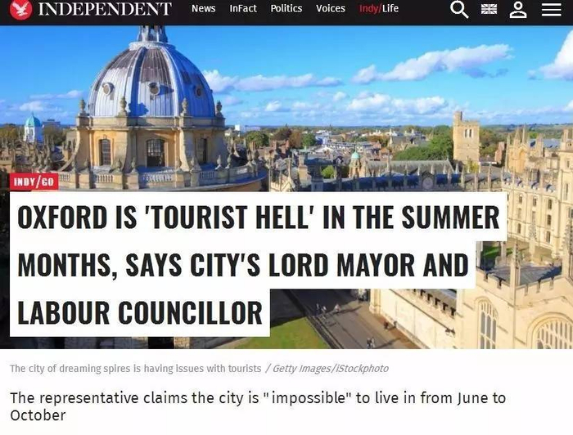
Task: Click the INDEPENDENT wordmark
Action: [x=105, y=9]
